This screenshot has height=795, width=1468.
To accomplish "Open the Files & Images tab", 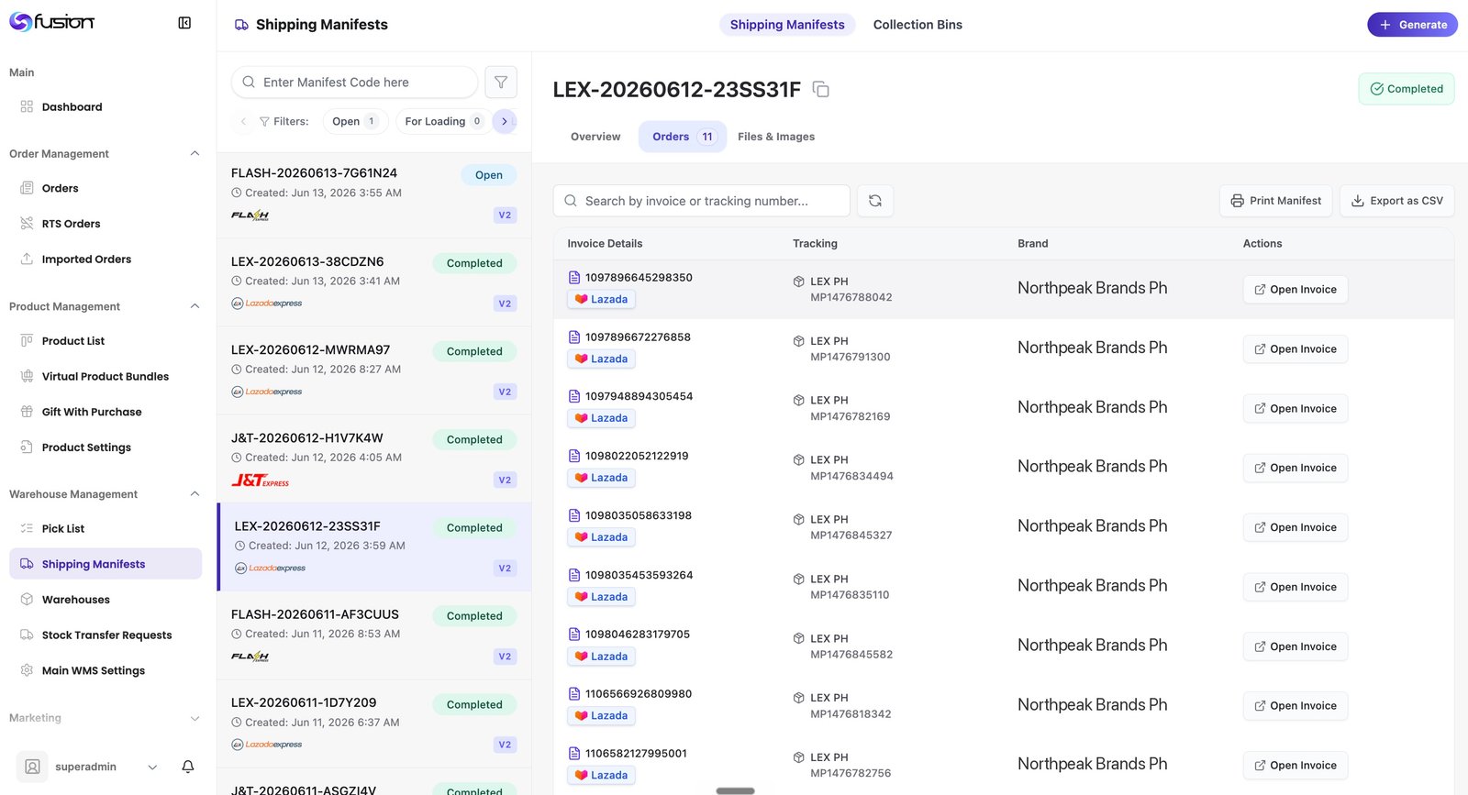I will coord(776,137).
